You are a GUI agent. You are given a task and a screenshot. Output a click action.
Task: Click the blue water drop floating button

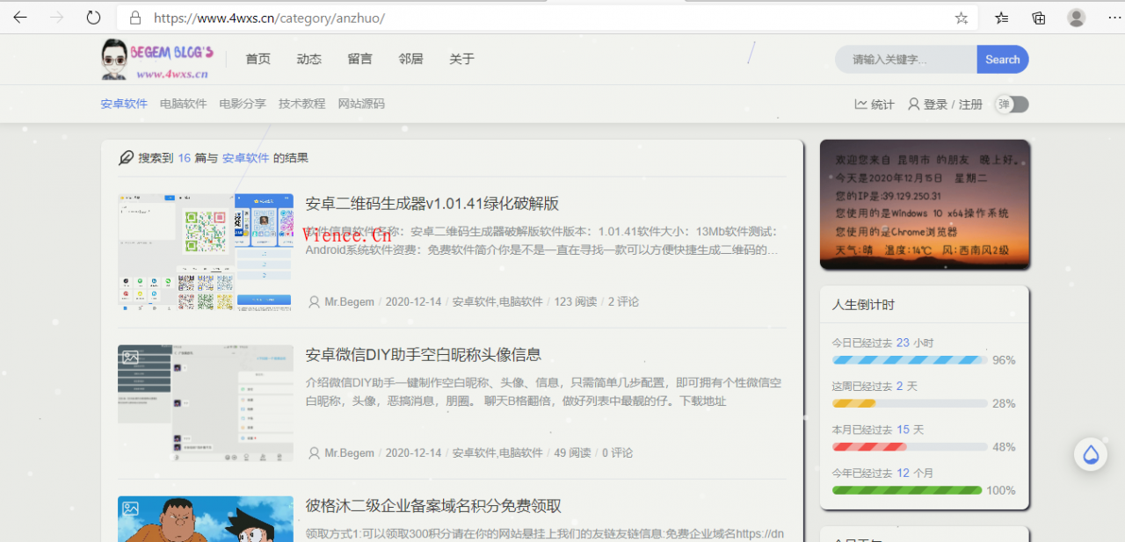coord(1091,454)
